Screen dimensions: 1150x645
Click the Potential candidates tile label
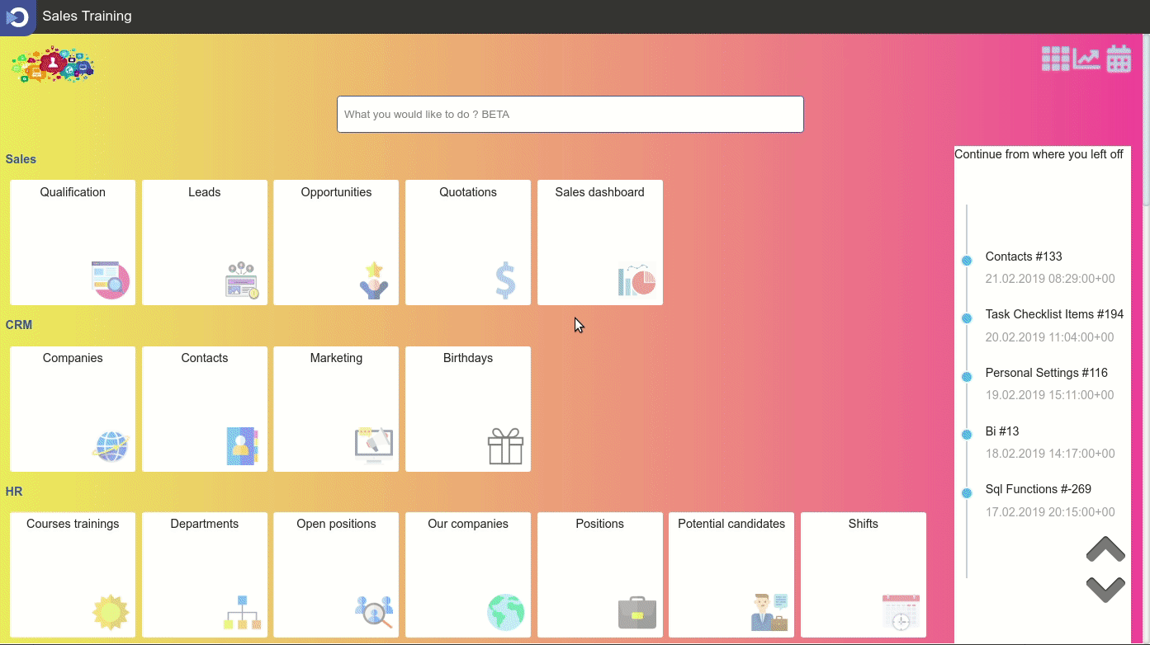731,524
